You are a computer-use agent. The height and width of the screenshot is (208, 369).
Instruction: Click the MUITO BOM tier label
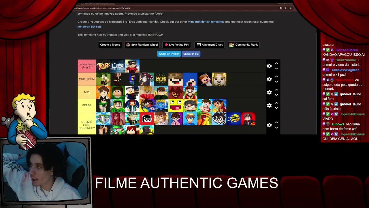pyautogui.click(x=86, y=79)
